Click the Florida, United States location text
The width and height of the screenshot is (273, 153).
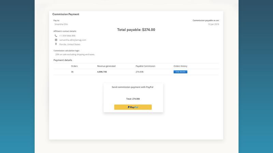pyautogui.click(x=70, y=45)
